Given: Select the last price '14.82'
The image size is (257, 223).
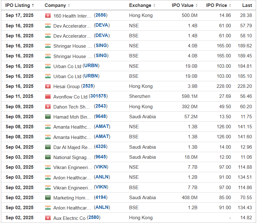Looking at the screenshot, I should point(246,218).
